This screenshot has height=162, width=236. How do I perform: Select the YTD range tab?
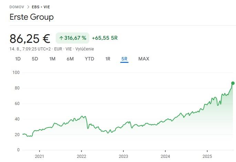[89, 59]
